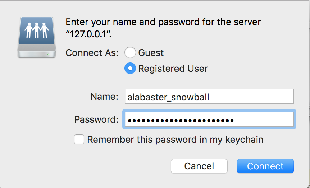Click the "Connect As:" label

92,53
